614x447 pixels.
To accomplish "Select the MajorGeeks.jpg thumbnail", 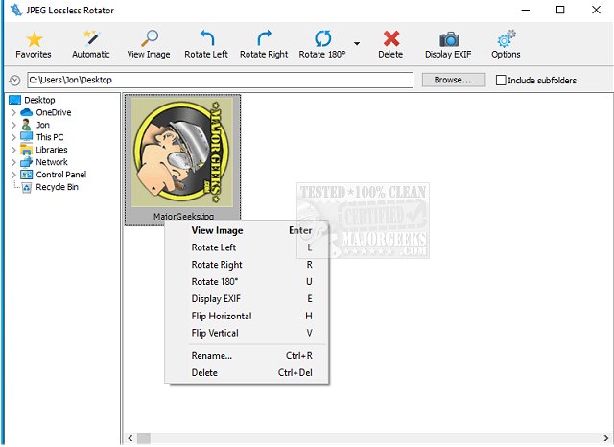I will pyautogui.click(x=183, y=160).
